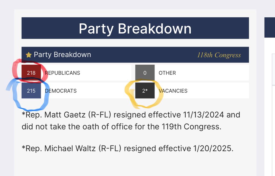
Task: Click the OTHER category label
Action: click(167, 73)
